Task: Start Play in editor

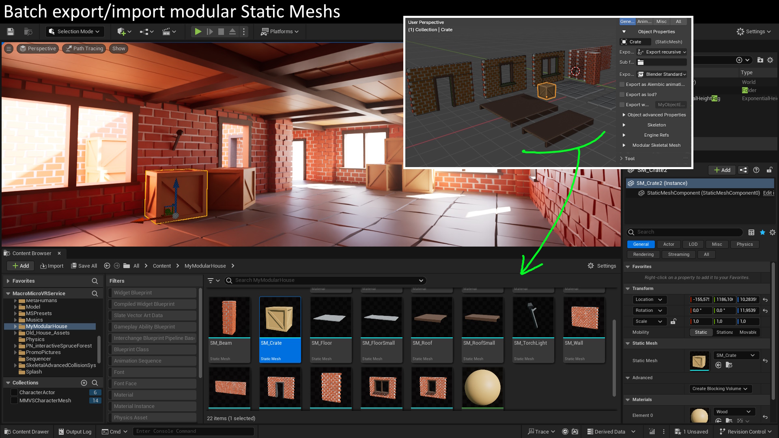Action: (198, 32)
